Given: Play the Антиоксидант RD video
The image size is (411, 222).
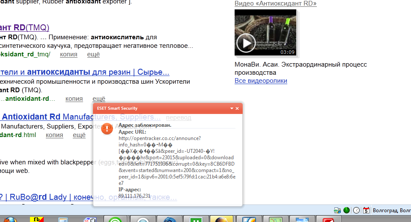Looking at the screenshot, I should coord(246,43).
